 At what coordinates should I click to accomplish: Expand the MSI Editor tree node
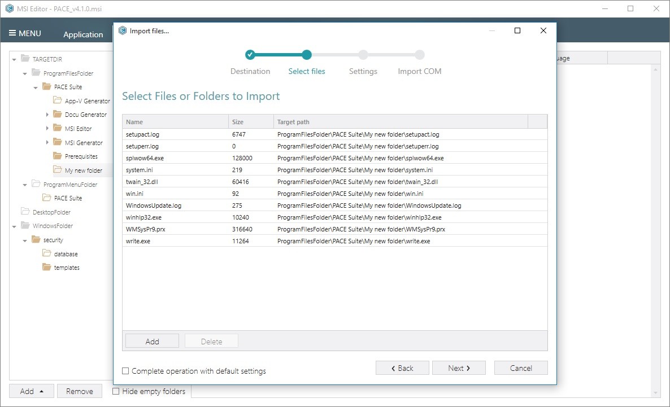click(47, 129)
